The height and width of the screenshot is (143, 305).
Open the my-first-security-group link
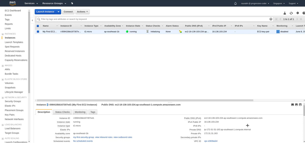[83, 137]
